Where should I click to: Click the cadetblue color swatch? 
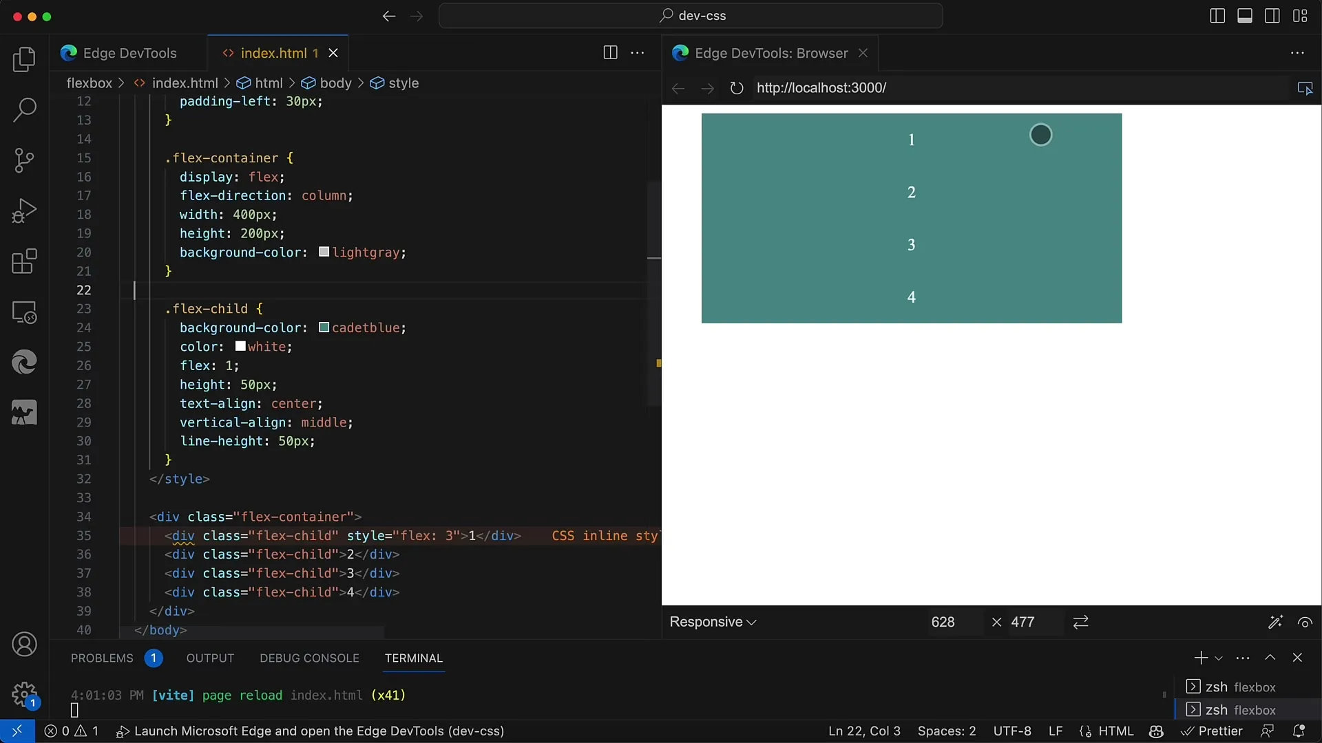pos(324,327)
